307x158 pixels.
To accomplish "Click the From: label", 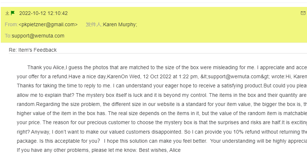I will point(11,24).
